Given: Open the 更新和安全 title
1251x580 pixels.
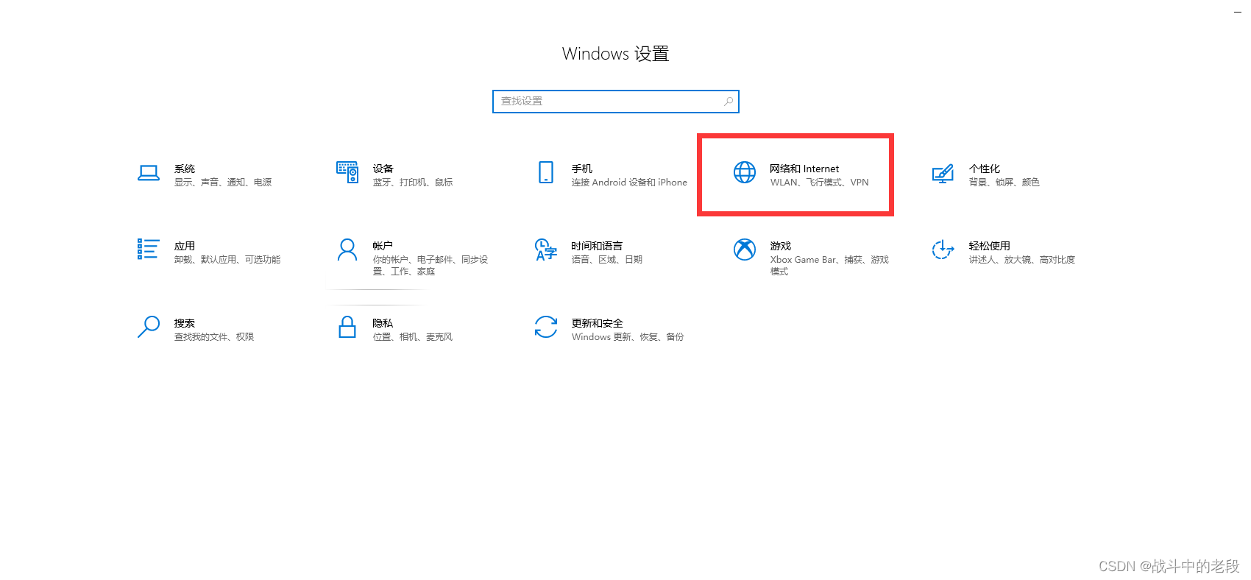Looking at the screenshot, I should tap(598, 323).
